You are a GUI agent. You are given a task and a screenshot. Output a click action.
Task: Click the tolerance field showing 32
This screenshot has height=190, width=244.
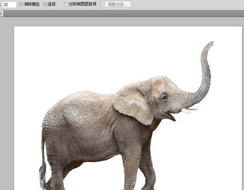[9, 4]
